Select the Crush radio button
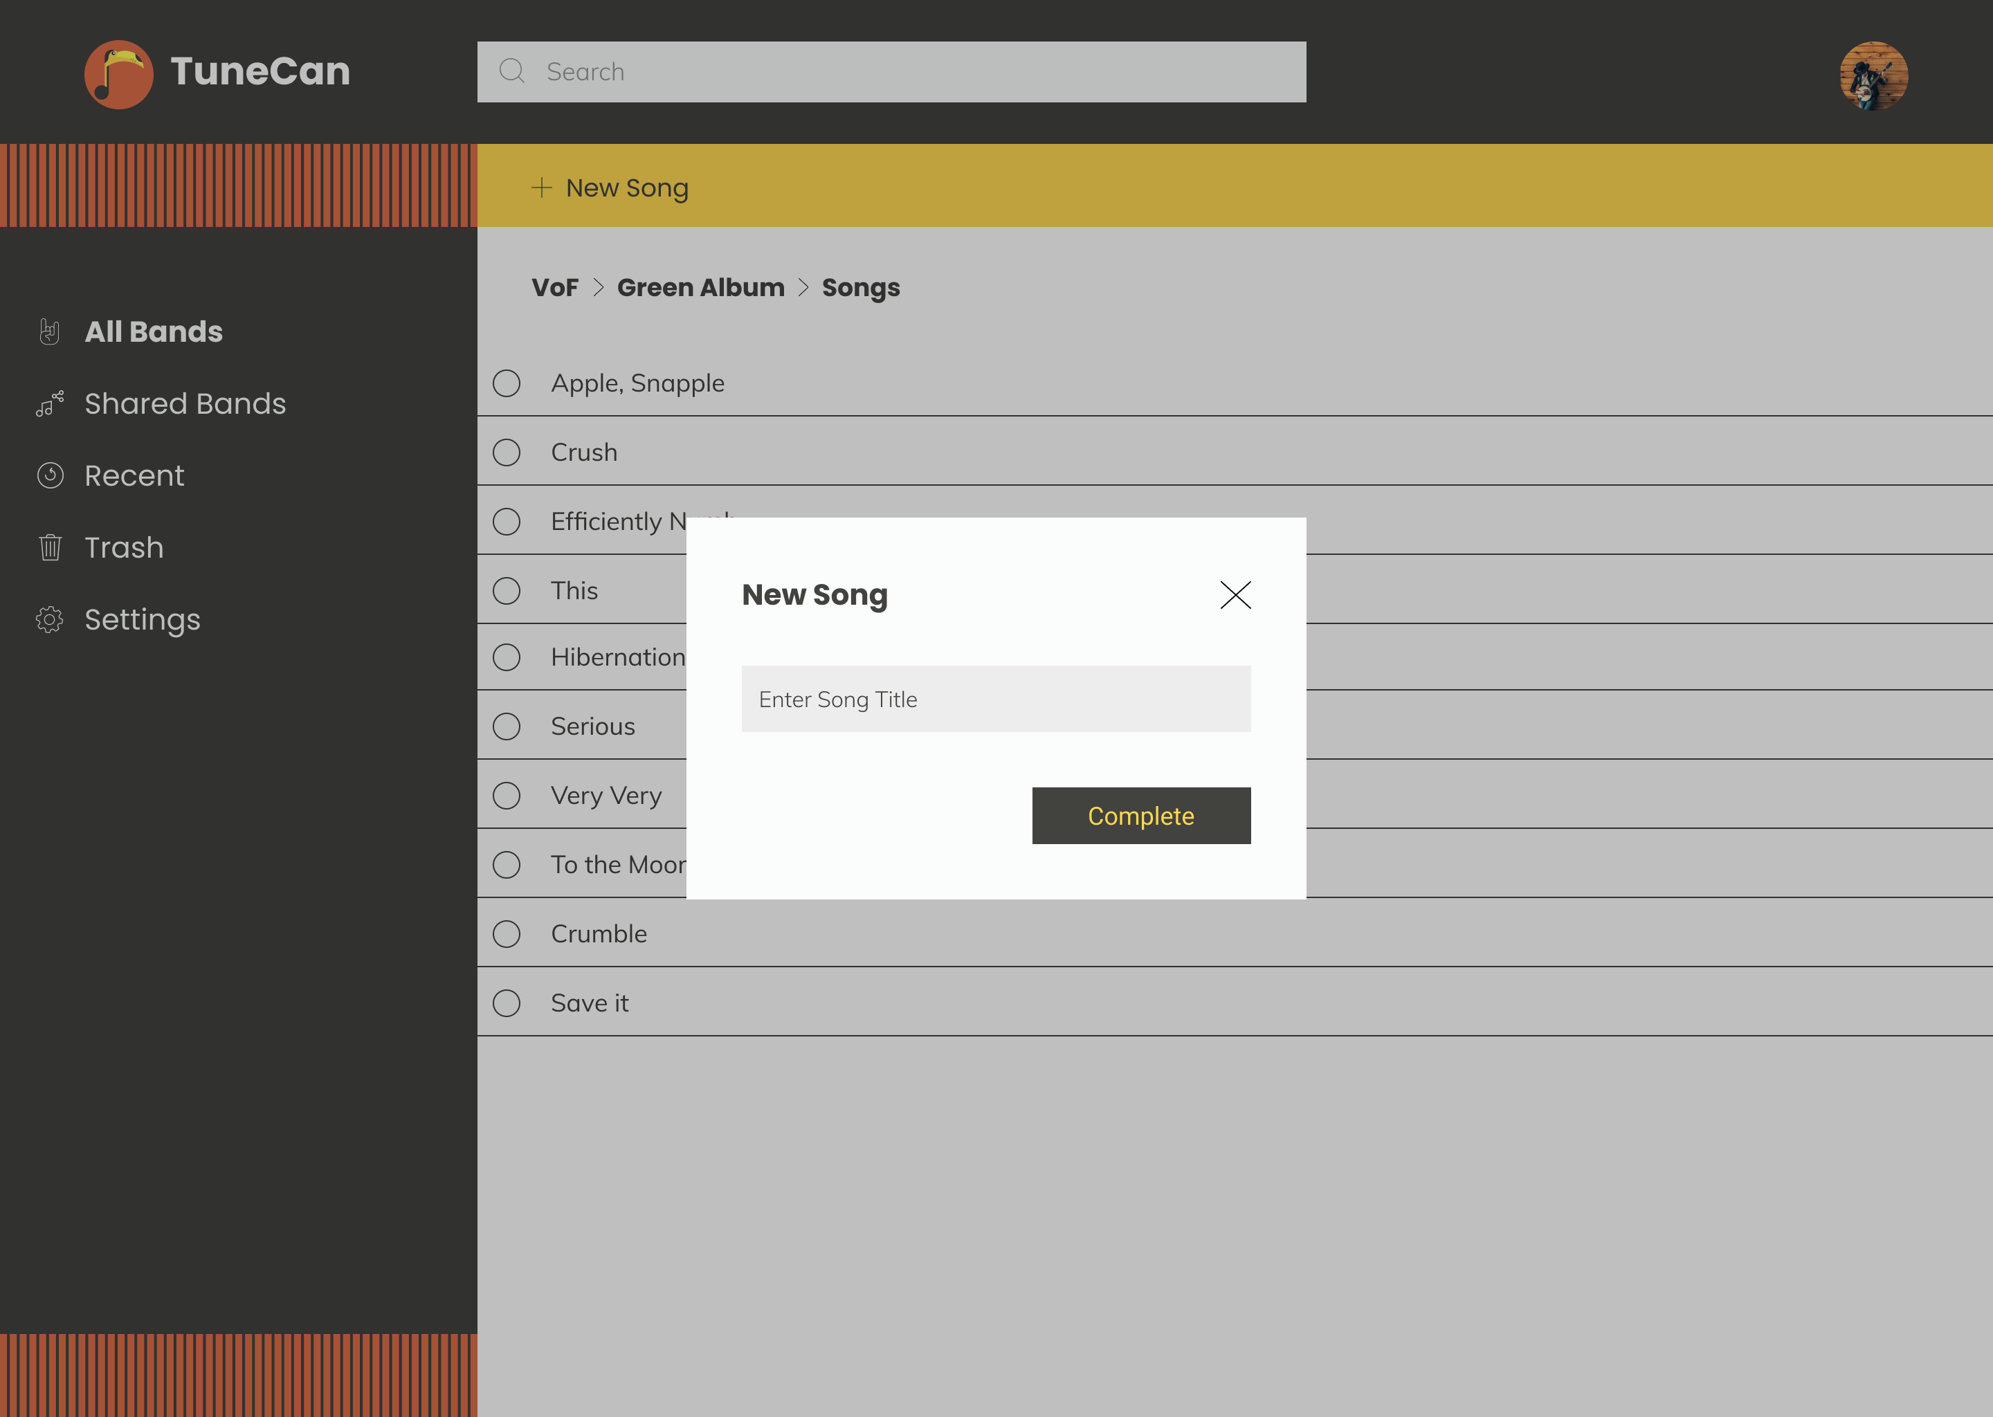1993x1417 pixels. coord(506,452)
